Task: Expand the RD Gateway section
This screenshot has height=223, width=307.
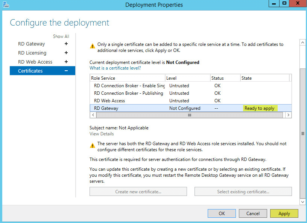Action: click(x=66, y=44)
